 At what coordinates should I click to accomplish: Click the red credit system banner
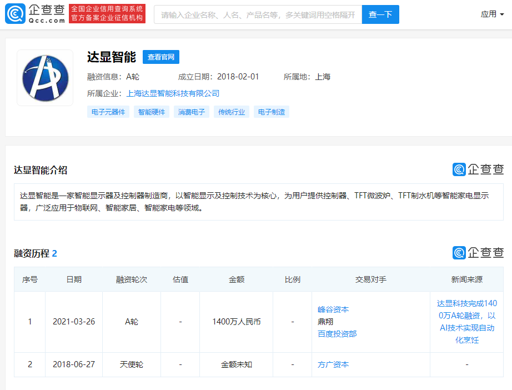(x=107, y=14)
